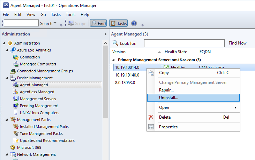Click the Microsoft 365 gear icon

[13, 147]
